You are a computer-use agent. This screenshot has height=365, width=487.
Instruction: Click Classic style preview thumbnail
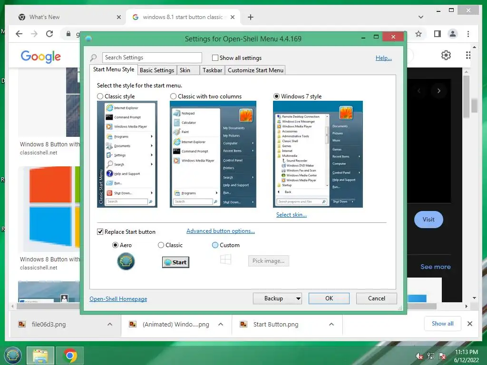[127, 154]
